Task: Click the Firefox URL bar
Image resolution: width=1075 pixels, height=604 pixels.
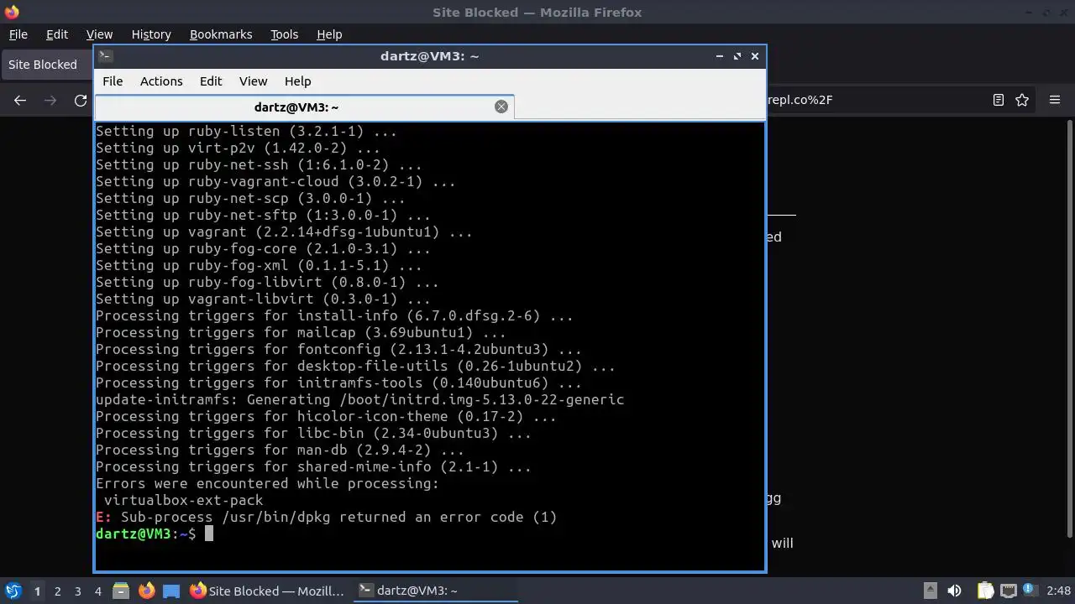Action: point(873,100)
